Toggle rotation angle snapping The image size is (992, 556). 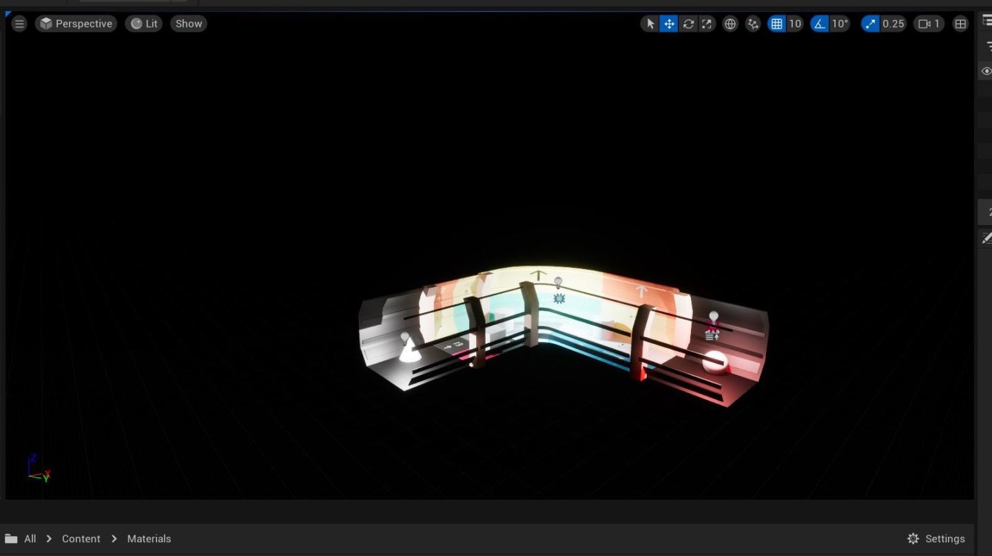pos(819,24)
